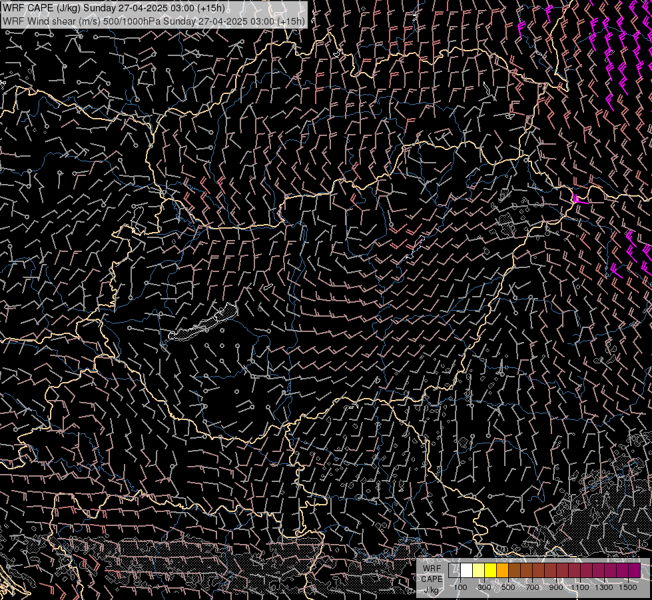
Task: Click the legend value 100
Action: pyautogui.click(x=460, y=587)
